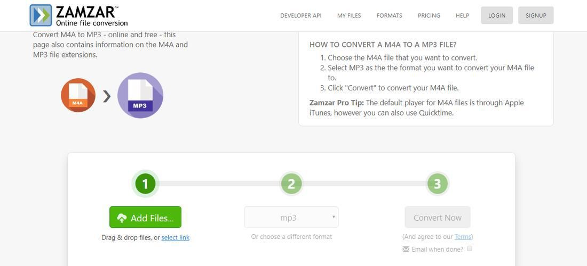The image size is (587, 266).
Task: Open the Terms link
Action: click(462, 237)
